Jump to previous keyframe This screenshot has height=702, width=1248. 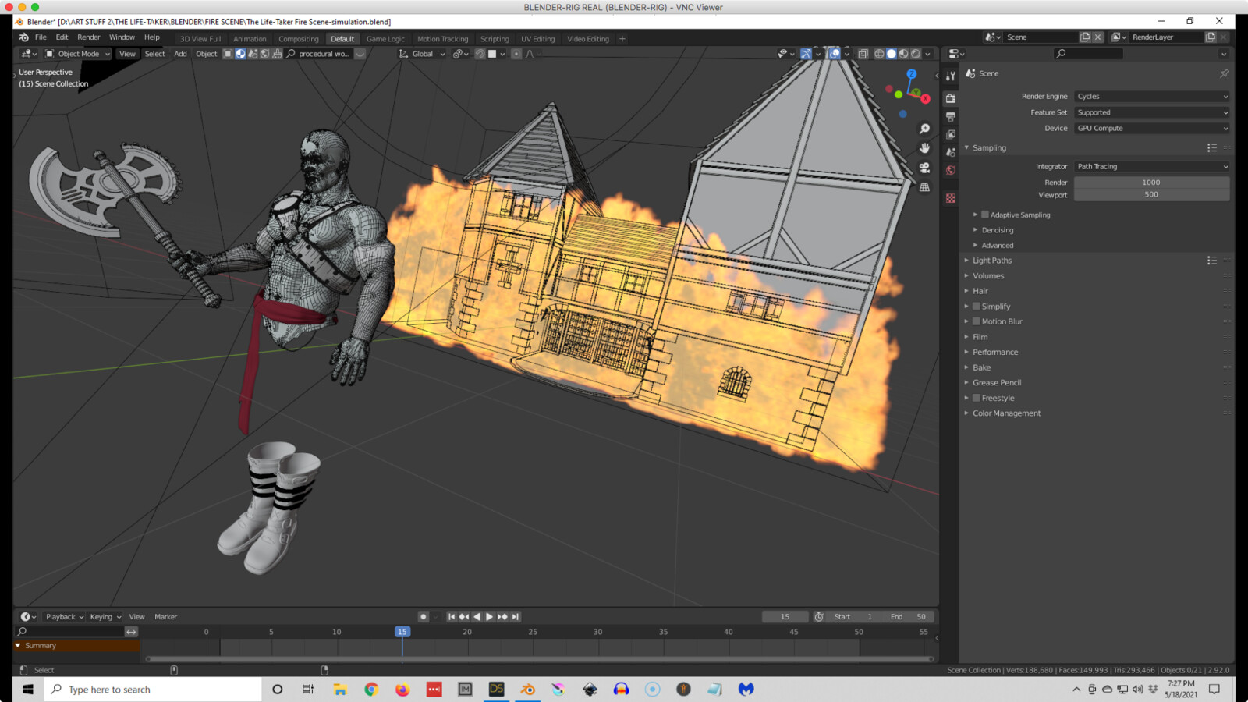coord(463,617)
